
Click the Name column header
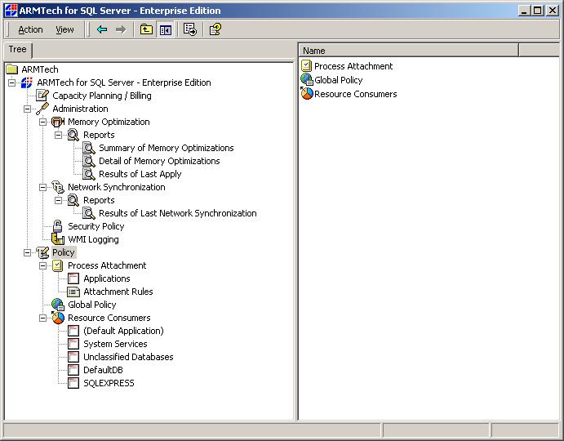(409, 51)
